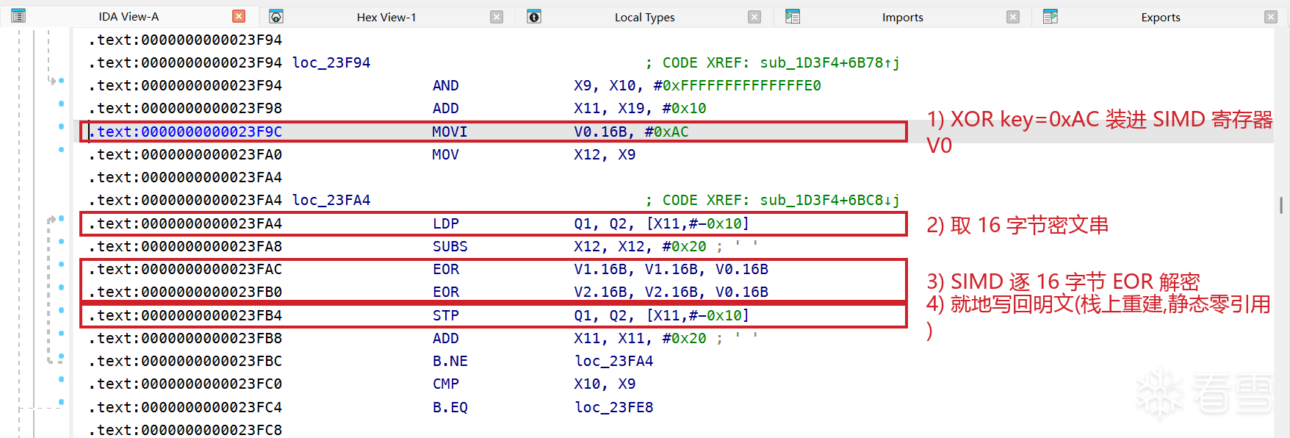Close the Exports tab
1290x438 pixels.
tap(1271, 17)
